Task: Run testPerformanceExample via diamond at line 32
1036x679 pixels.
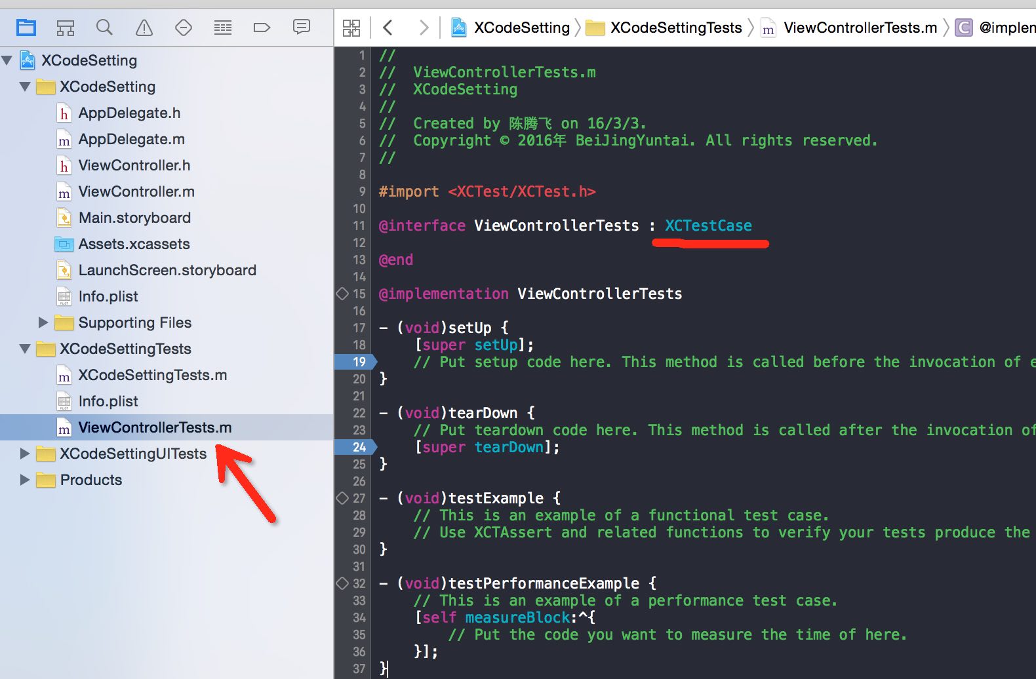Action: [x=342, y=583]
